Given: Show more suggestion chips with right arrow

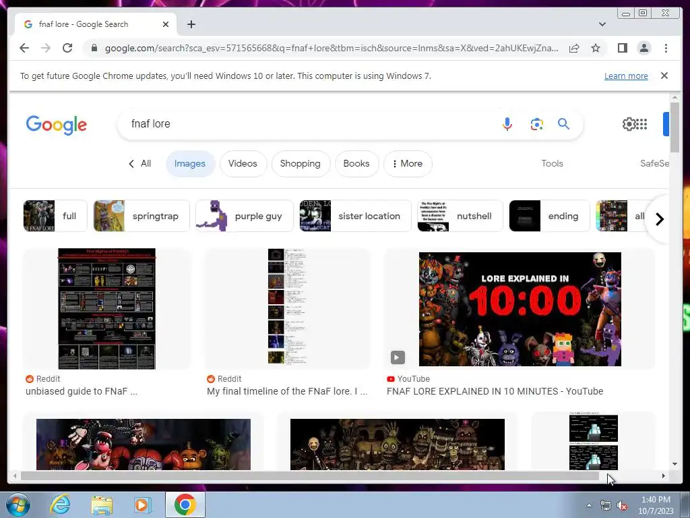Looking at the screenshot, I should (x=659, y=219).
